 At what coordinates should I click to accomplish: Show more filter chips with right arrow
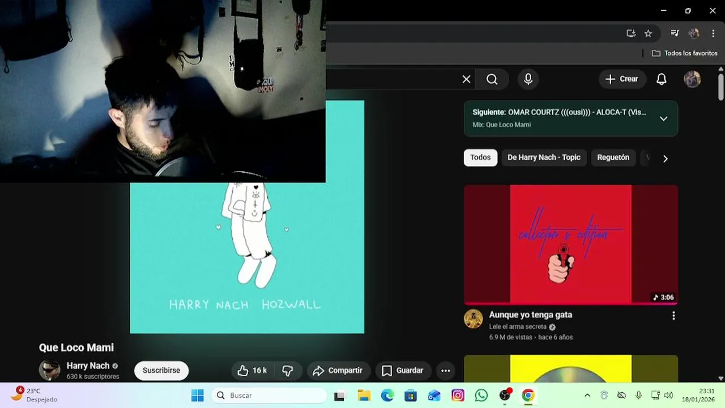tap(665, 159)
